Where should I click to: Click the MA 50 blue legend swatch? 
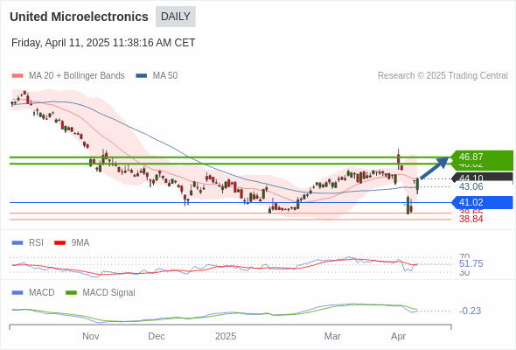(x=141, y=76)
